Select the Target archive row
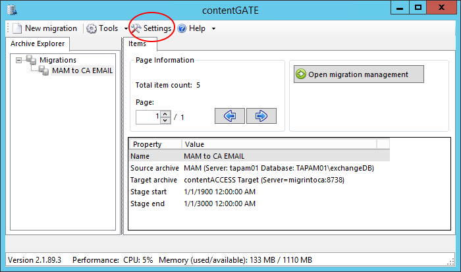The image size is (461, 272). point(259,180)
